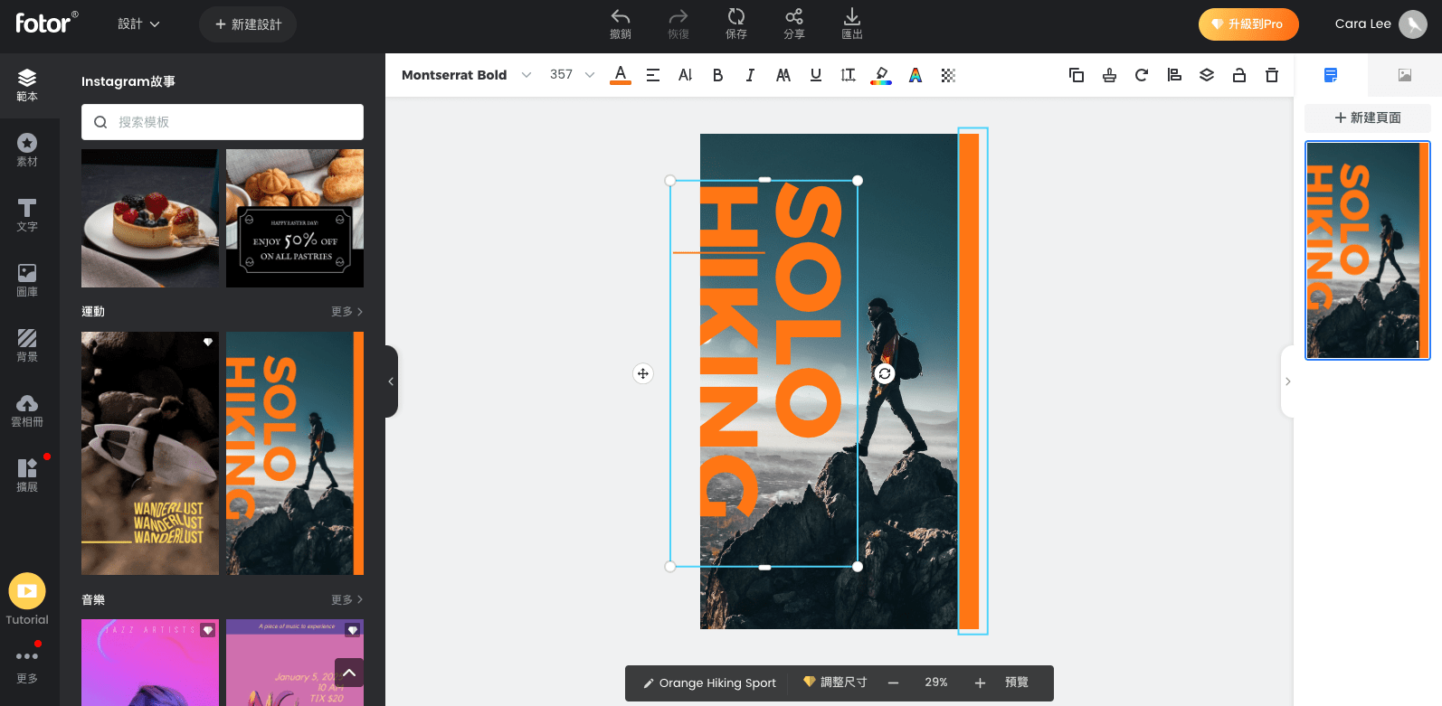Toggle lock on selected element
The height and width of the screenshot is (706, 1442).
click(1239, 75)
